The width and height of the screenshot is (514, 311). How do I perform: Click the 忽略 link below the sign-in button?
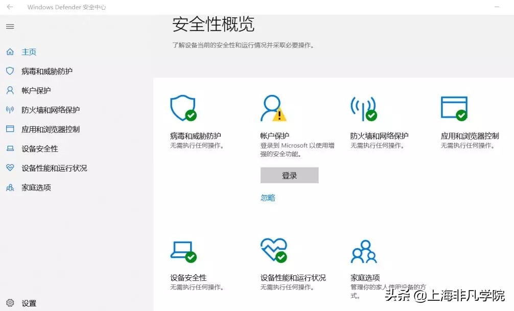point(267,197)
